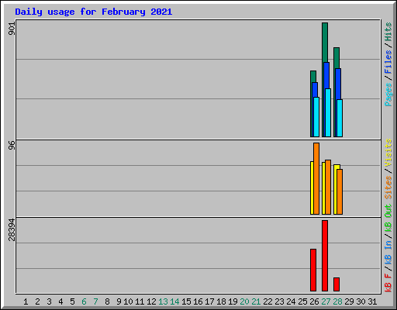Screen dimensions: 397x310
Task: Select the orange Sites bar for day 26
Action: pos(316,178)
